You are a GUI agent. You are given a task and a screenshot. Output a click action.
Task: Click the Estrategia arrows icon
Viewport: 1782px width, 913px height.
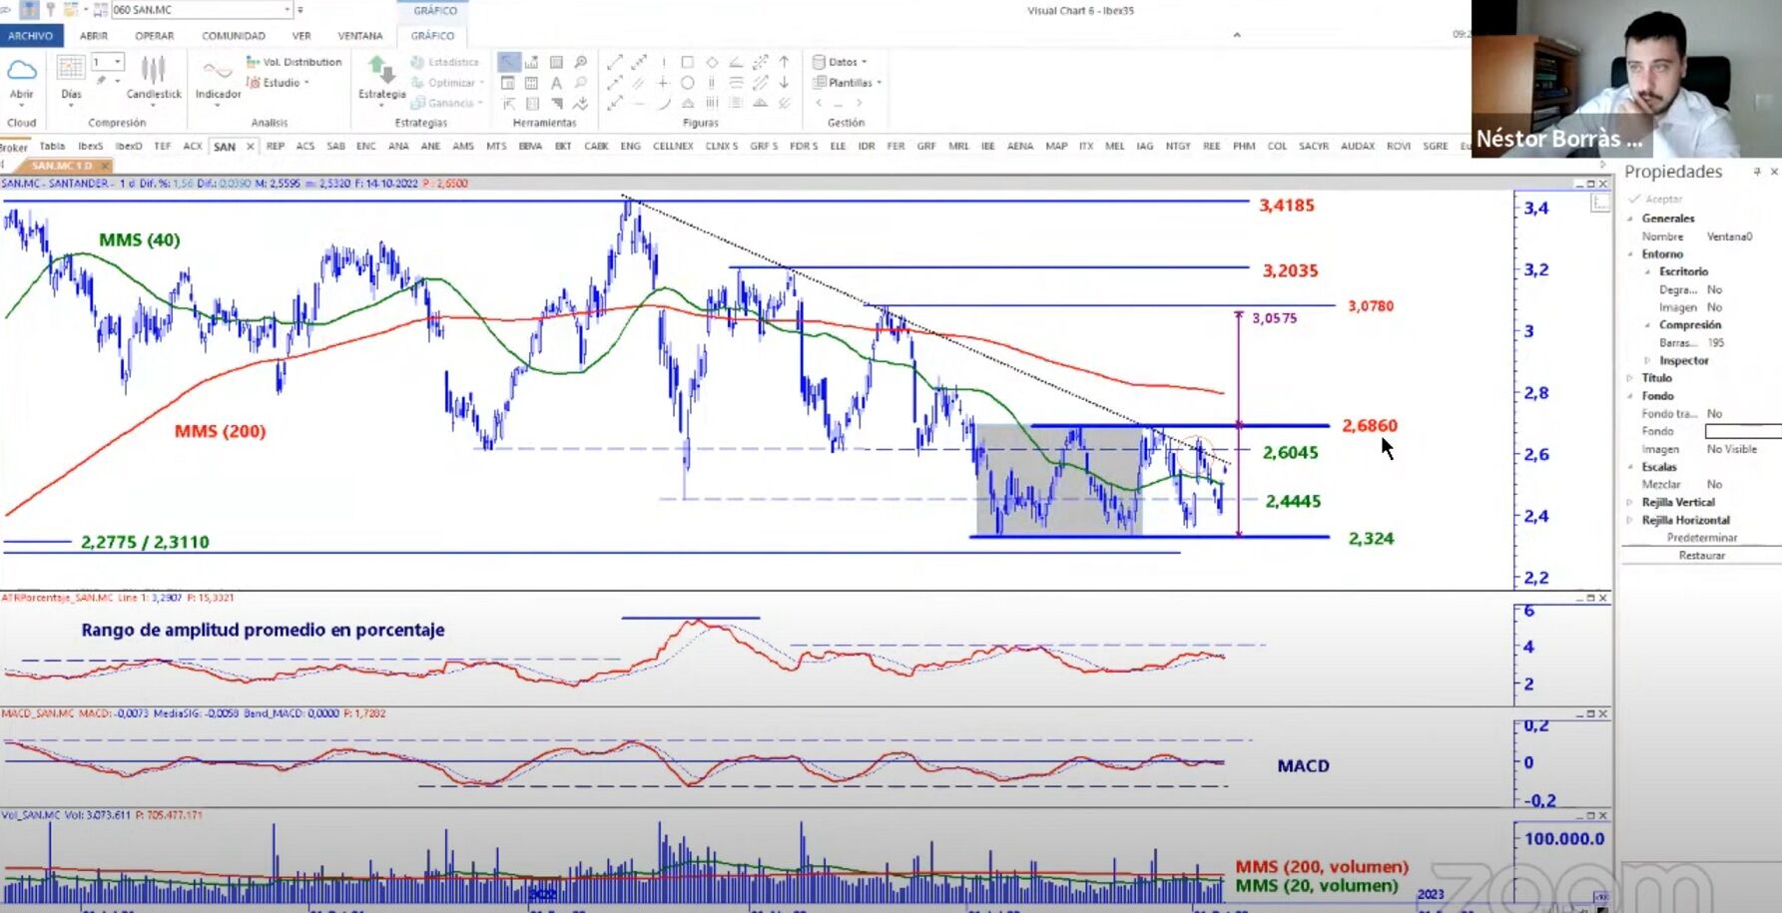coord(380,69)
